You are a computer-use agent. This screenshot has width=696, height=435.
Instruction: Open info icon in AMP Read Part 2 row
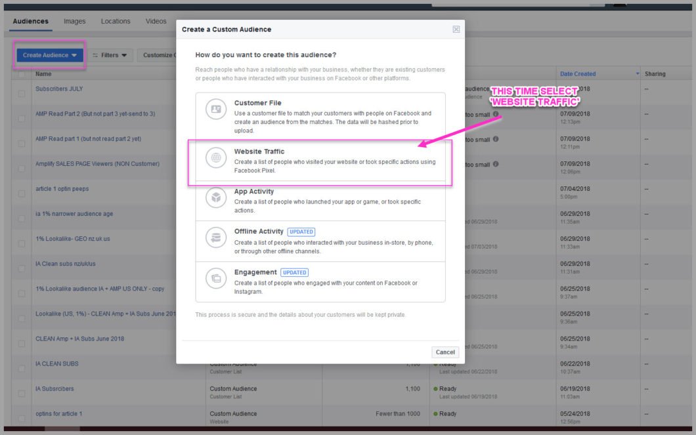495,114
